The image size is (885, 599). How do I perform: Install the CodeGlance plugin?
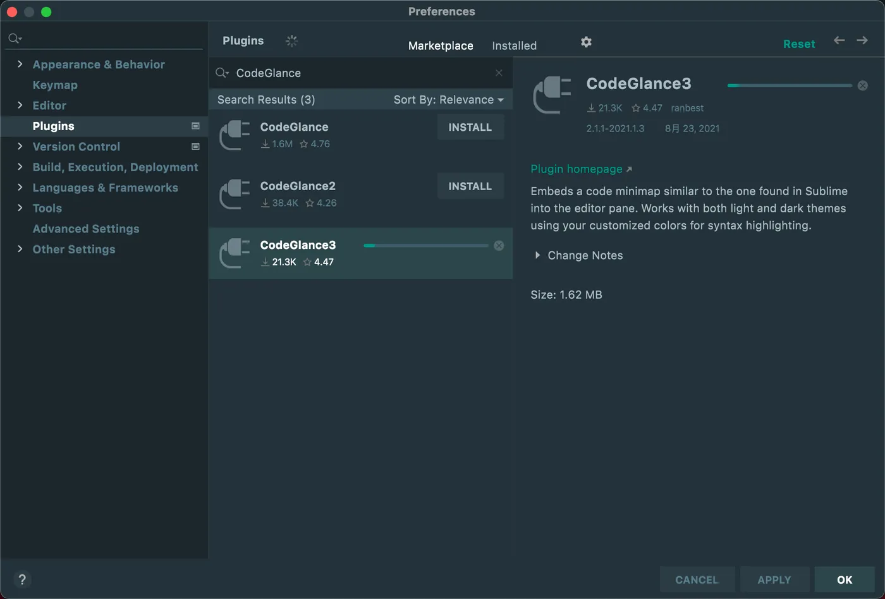[x=470, y=127]
